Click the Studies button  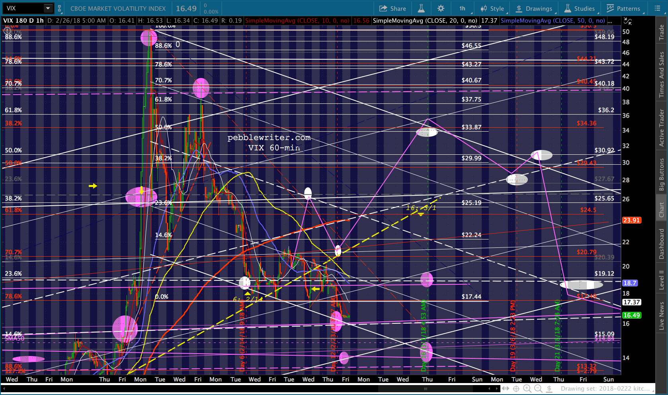tap(580, 8)
